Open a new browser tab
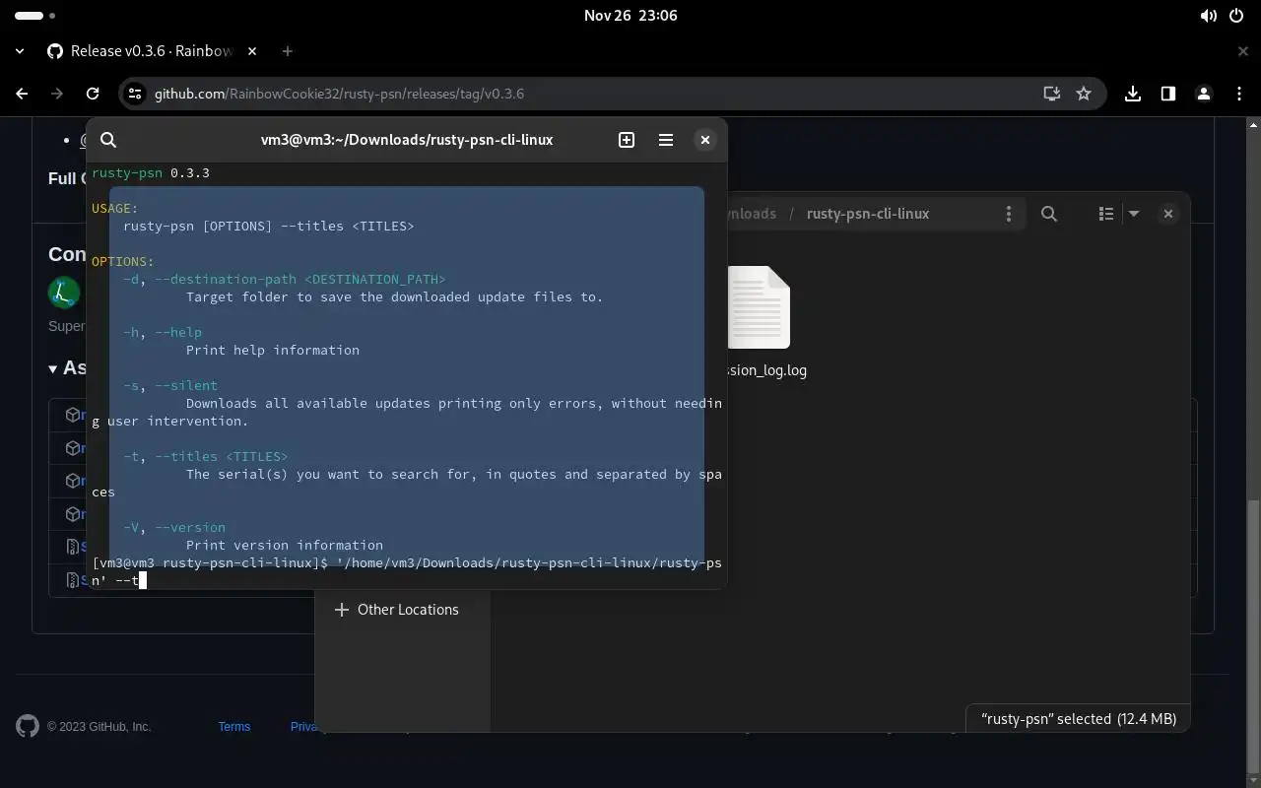Screen dimensions: 1261x788 click(287, 51)
